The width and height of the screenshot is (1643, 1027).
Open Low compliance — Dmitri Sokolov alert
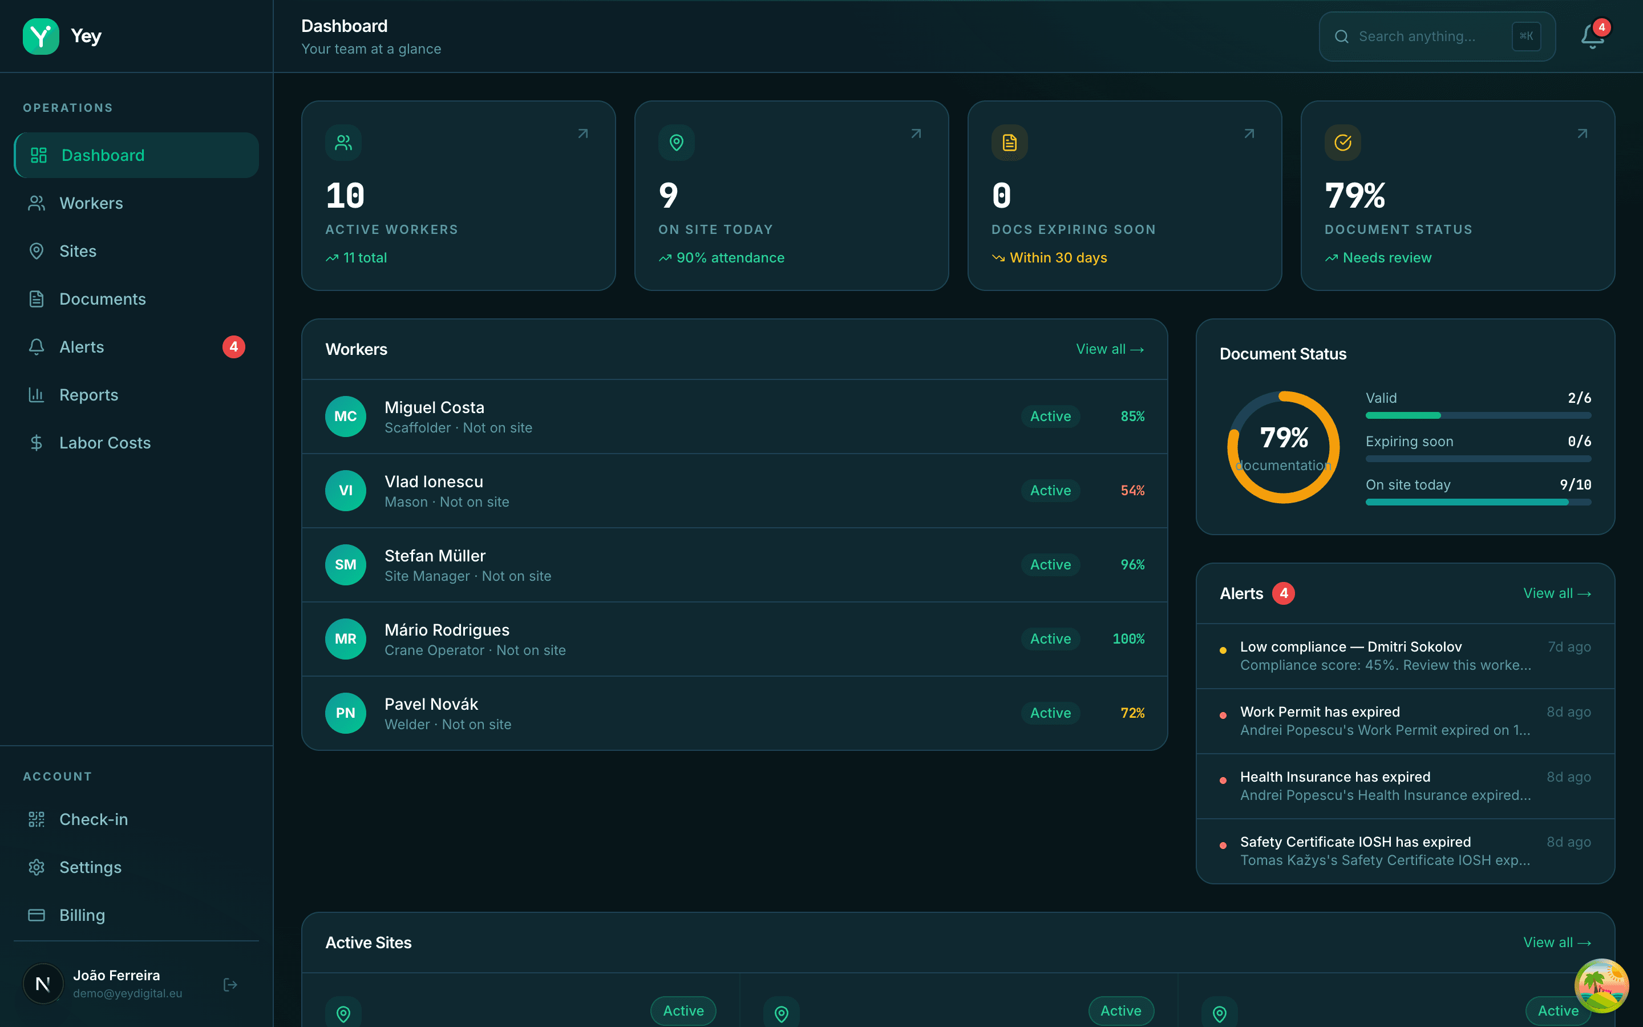pos(1405,656)
